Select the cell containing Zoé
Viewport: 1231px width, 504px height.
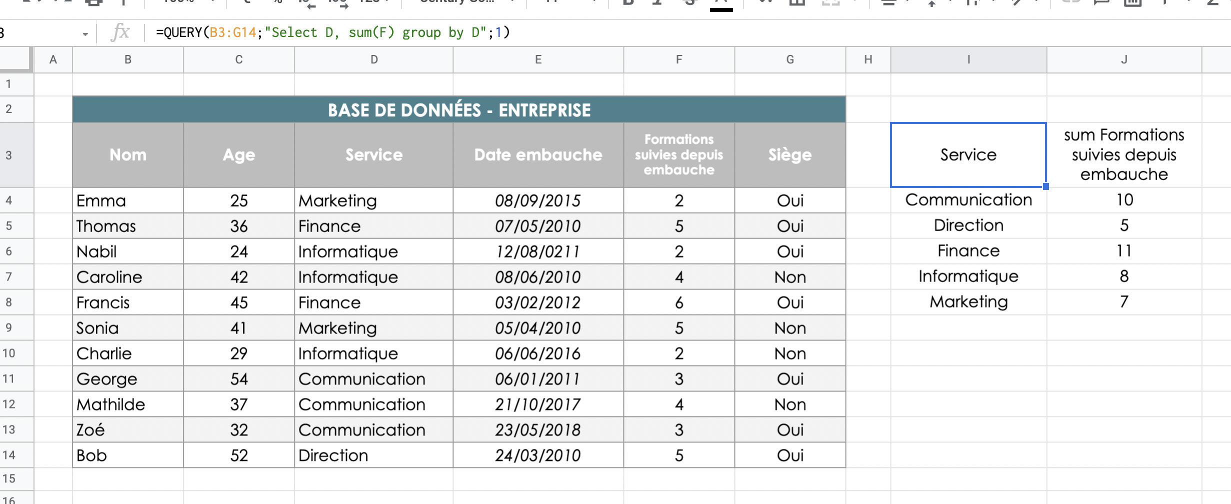[128, 430]
